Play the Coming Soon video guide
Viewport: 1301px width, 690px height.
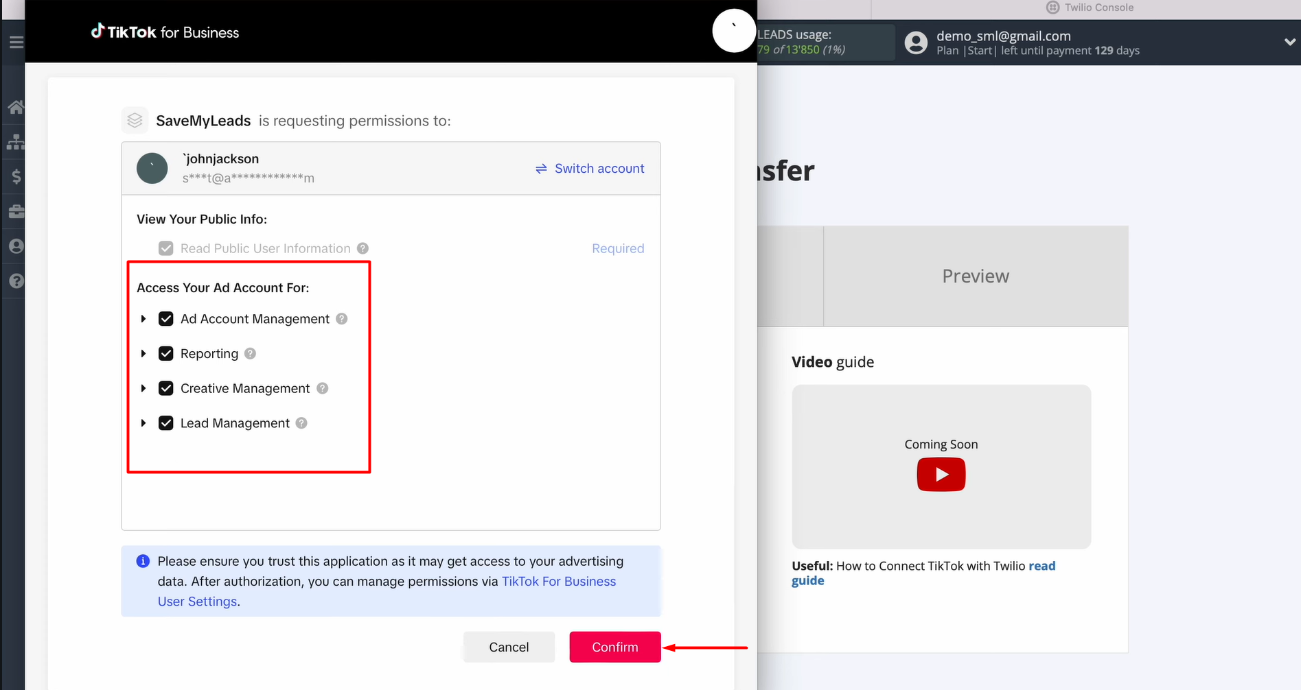click(x=941, y=474)
